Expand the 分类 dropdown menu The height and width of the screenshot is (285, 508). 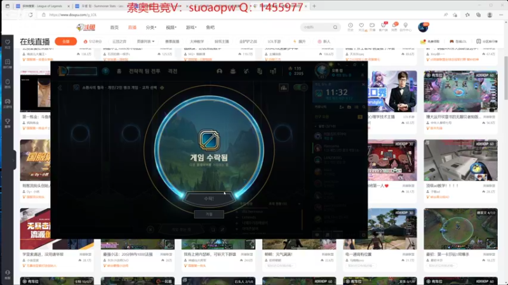point(150,27)
